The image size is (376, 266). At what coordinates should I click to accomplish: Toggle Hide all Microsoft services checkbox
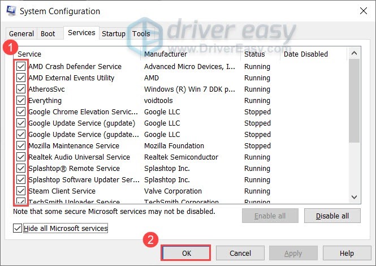[18, 228]
